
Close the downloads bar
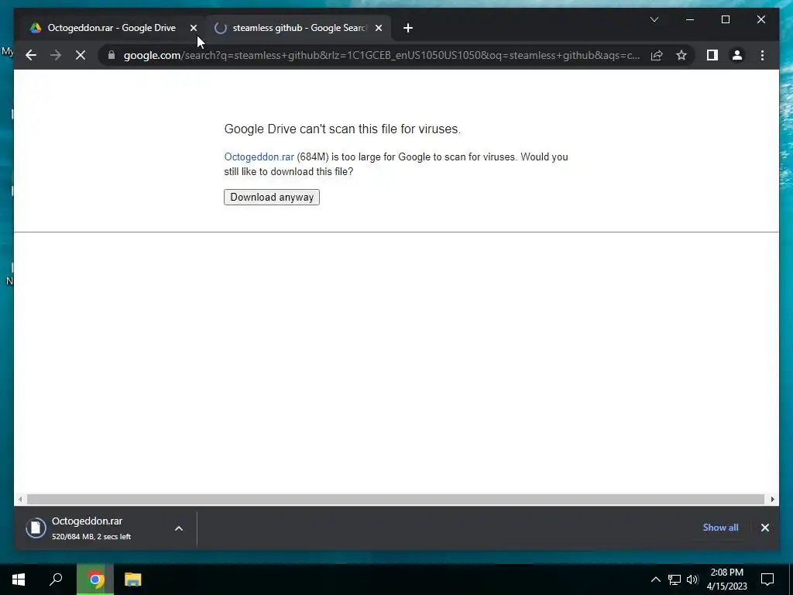click(764, 528)
